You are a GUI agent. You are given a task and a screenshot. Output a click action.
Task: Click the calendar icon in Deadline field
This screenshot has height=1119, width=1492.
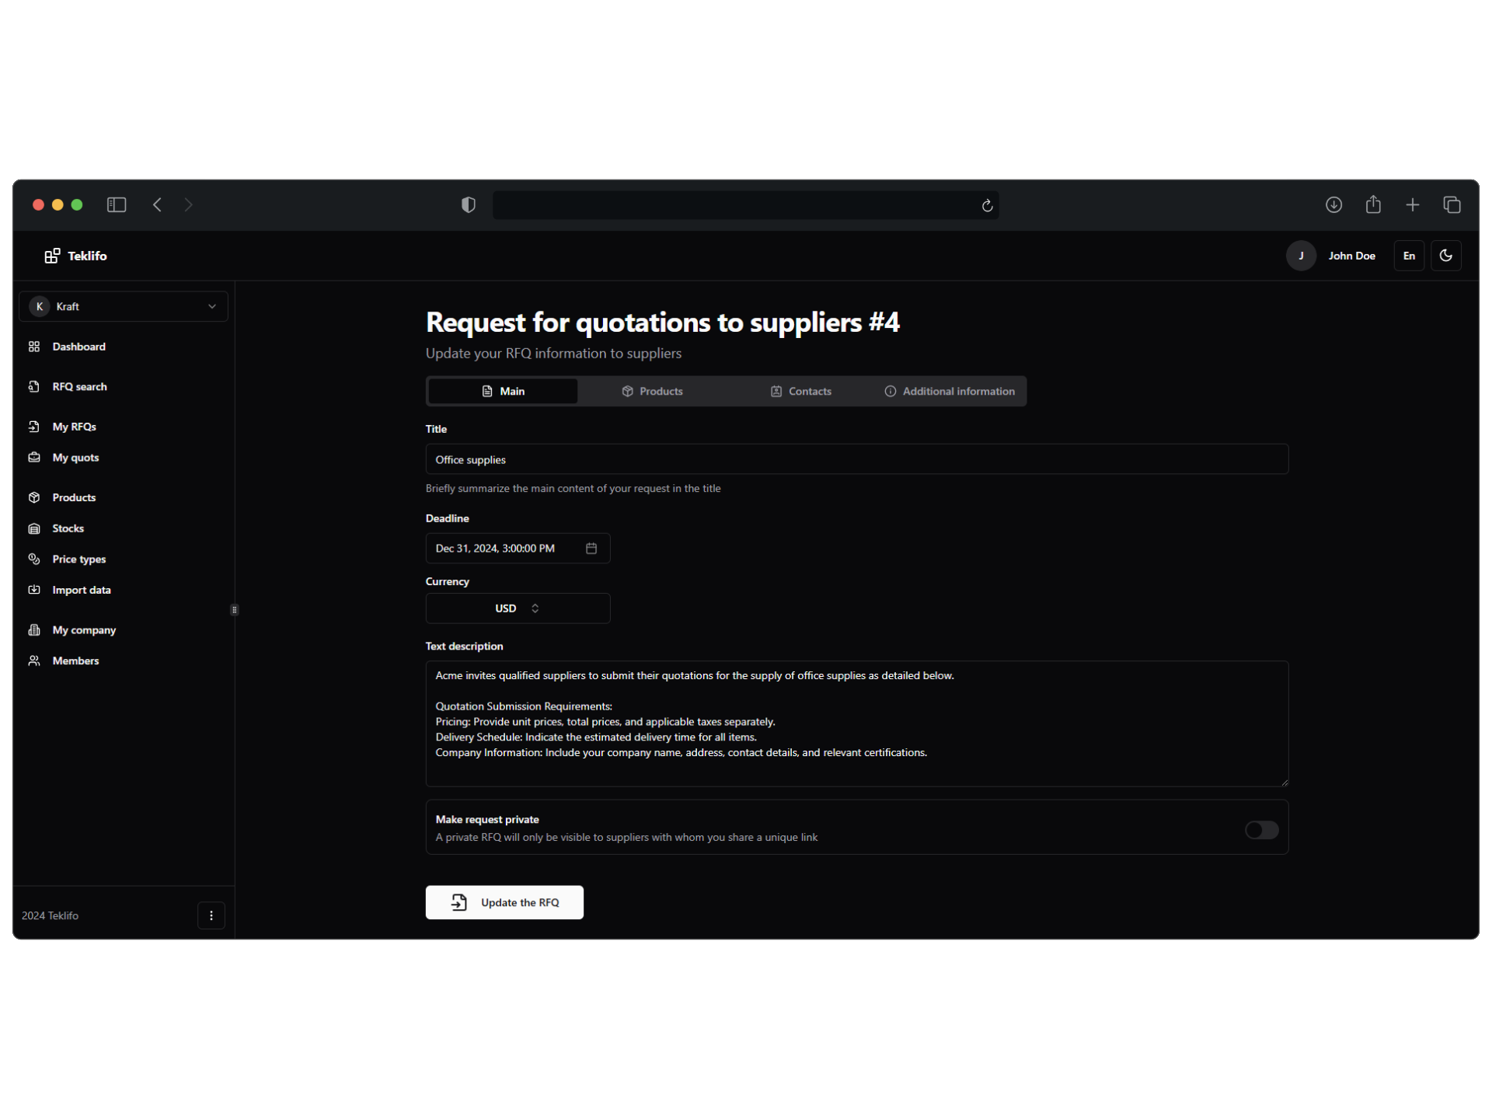point(591,549)
